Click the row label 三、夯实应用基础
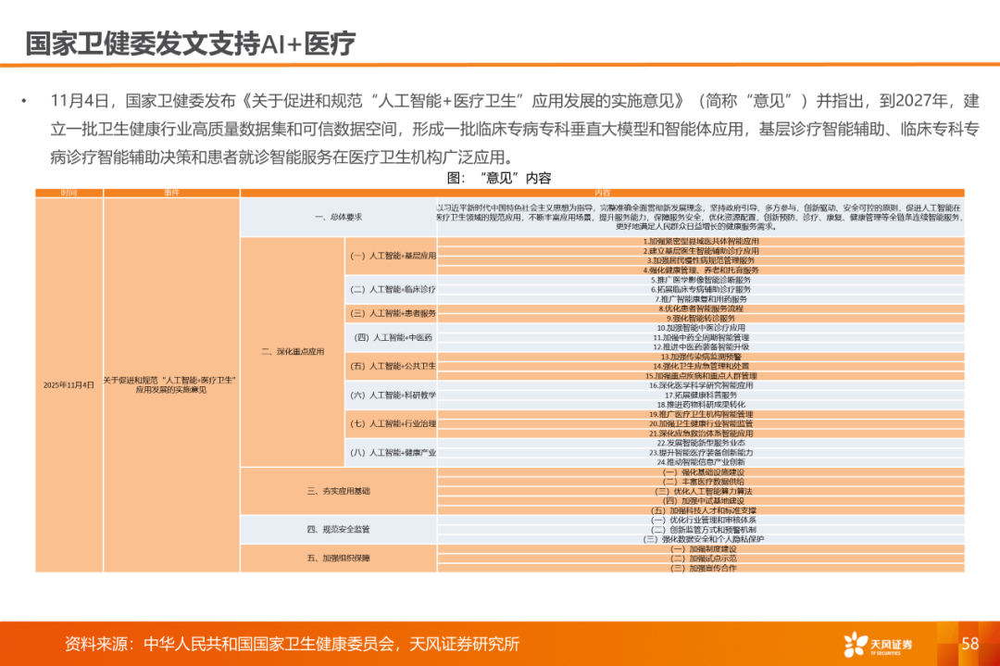This screenshot has width=1000, height=666. (338, 491)
